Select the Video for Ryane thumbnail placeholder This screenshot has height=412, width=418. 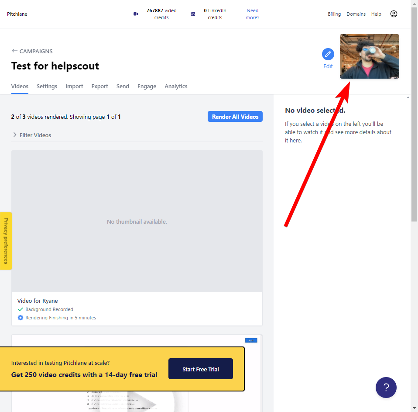pos(137,222)
